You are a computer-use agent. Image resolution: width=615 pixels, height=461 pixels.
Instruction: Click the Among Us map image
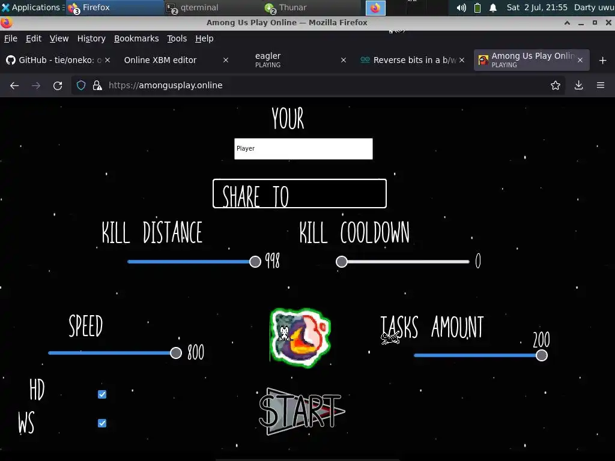[300, 338]
